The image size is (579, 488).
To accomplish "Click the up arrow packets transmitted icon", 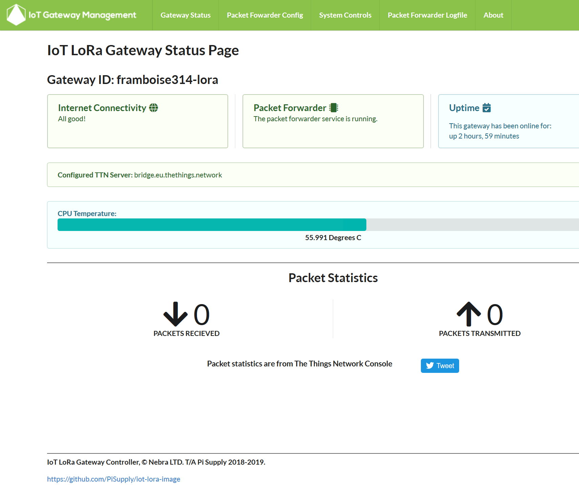I will 469,314.
